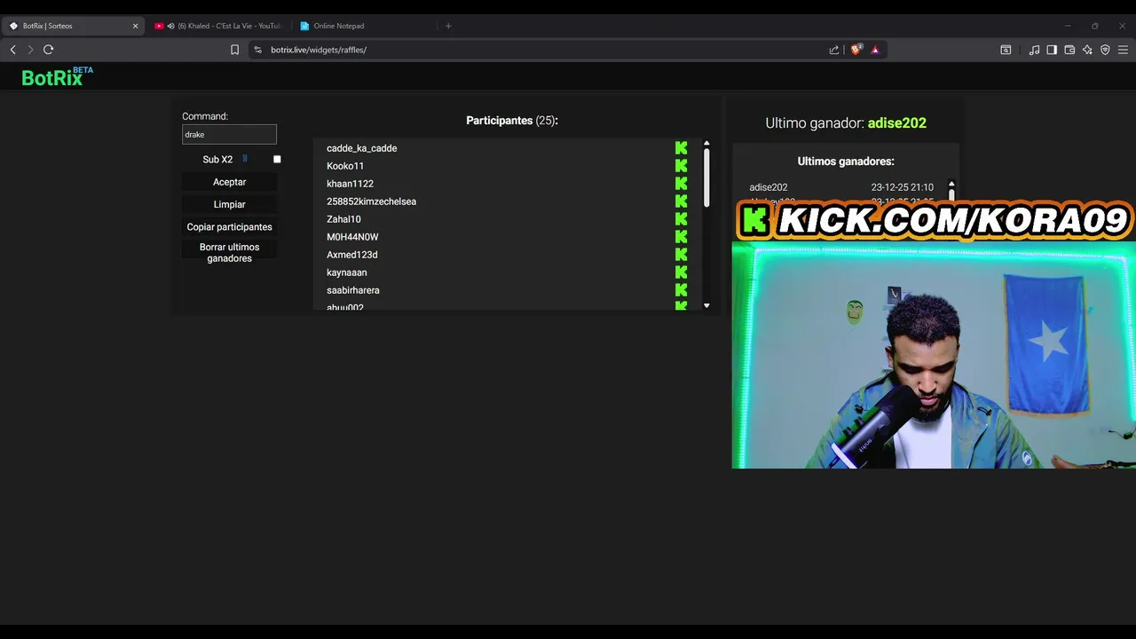
Task: Open Brave Shields lion icon
Action: coord(856,50)
